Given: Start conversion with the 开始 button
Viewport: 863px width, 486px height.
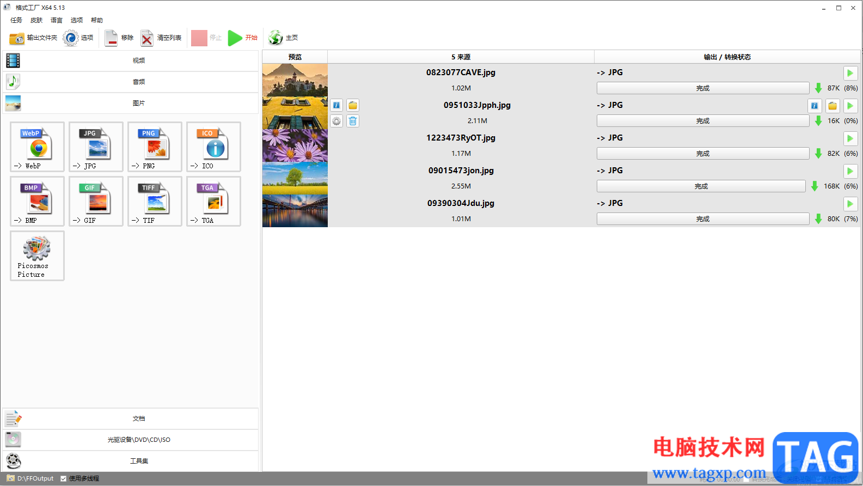Looking at the screenshot, I should tap(243, 38).
